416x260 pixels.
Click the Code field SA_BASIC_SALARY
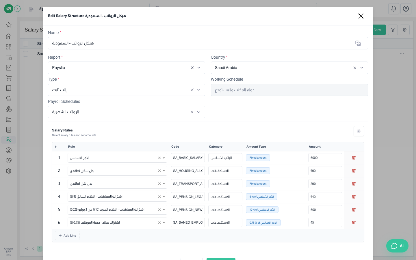[188, 158]
